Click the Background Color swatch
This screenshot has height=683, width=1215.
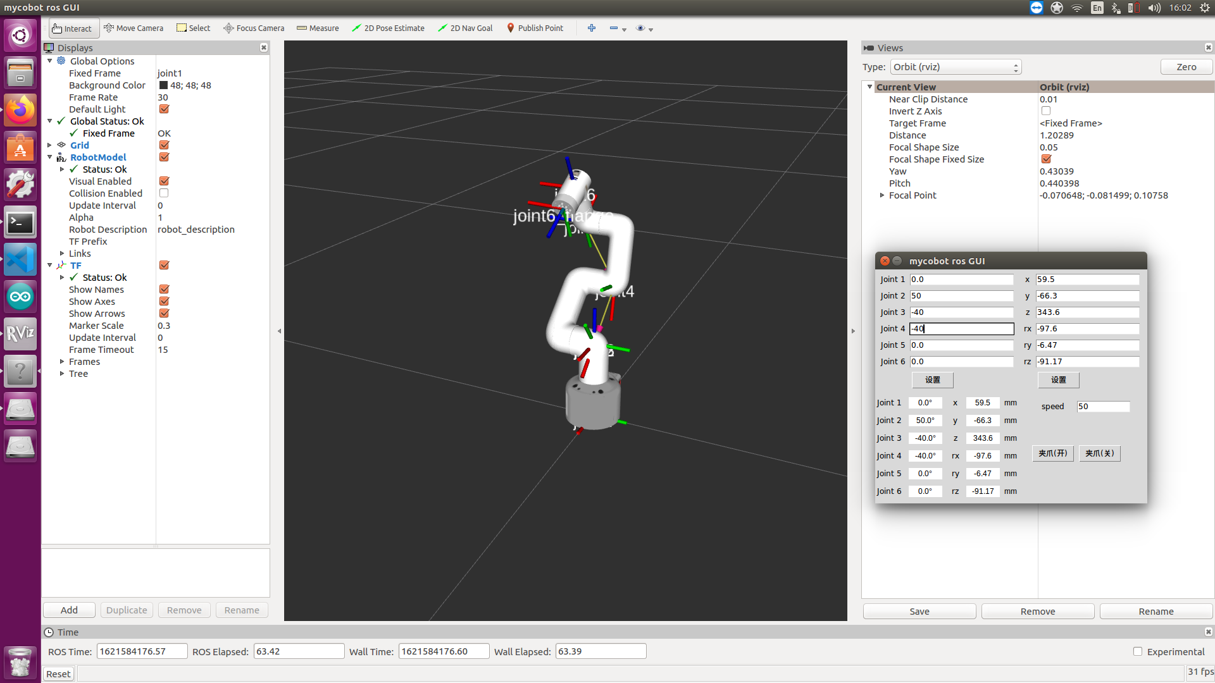tap(163, 85)
